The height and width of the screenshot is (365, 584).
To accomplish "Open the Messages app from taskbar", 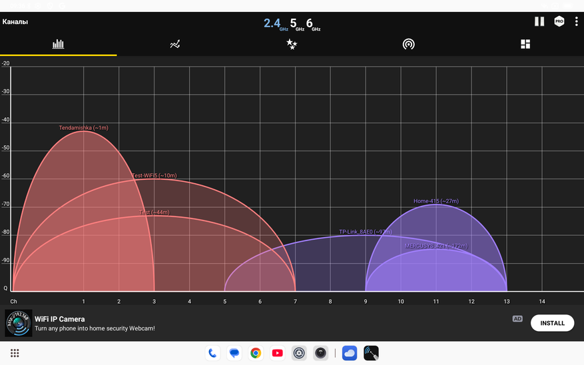I will click(x=234, y=353).
